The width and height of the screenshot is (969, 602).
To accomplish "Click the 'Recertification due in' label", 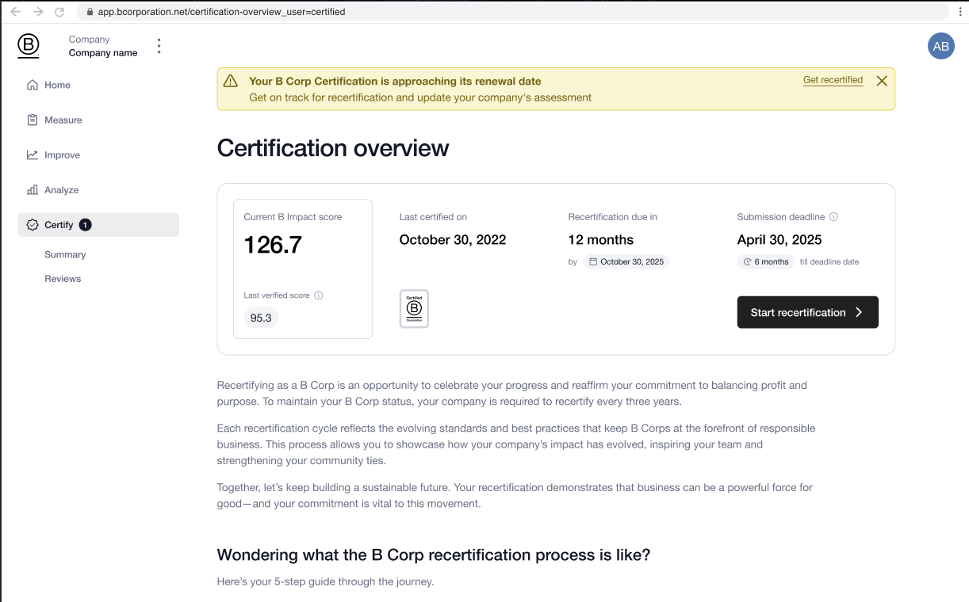I will coord(613,217).
